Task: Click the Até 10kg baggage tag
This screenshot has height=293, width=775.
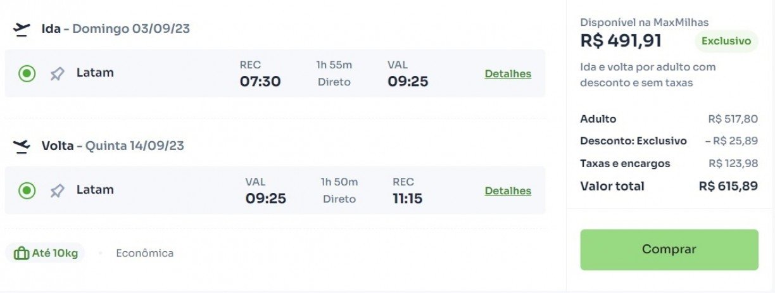Action: tap(46, 254)
